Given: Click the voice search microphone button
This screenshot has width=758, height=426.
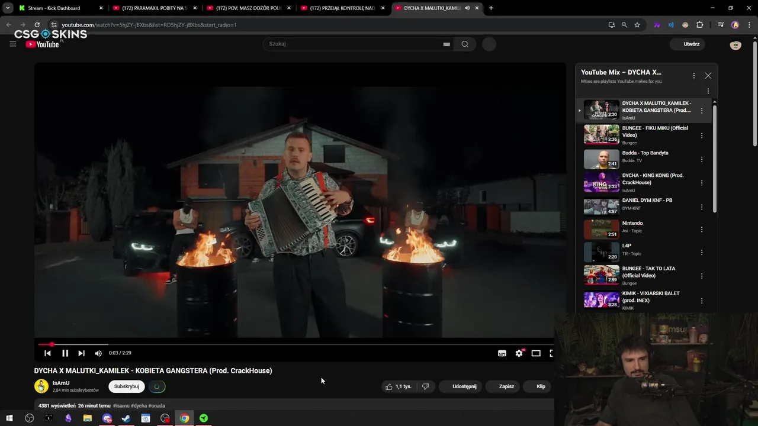Looking at the screenshot, I should point(489,44).
